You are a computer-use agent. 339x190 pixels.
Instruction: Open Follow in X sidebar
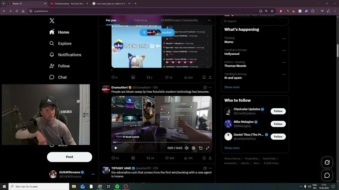[x=60, y=66]
